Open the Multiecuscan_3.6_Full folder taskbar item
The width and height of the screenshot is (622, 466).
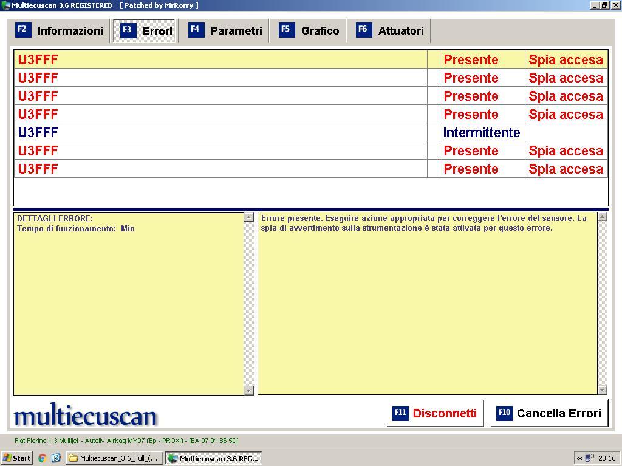114,458
